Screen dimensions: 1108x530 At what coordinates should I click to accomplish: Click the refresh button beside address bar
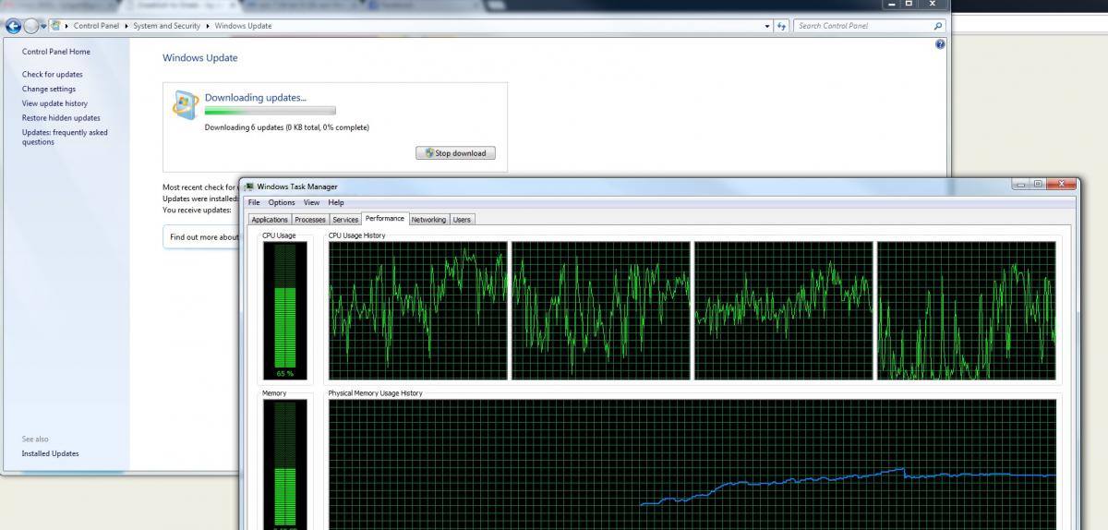[x=781, y=26]
